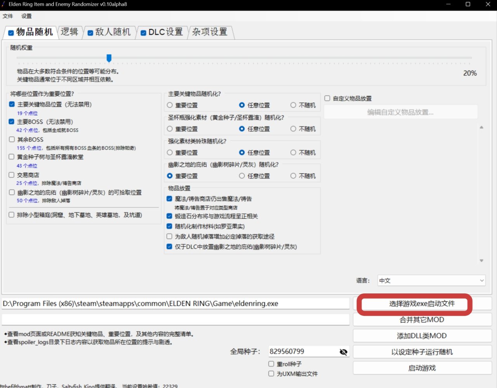Click 合并其它MOD button
The width and height of the screenshot is (497, 388).
point(422,320)
